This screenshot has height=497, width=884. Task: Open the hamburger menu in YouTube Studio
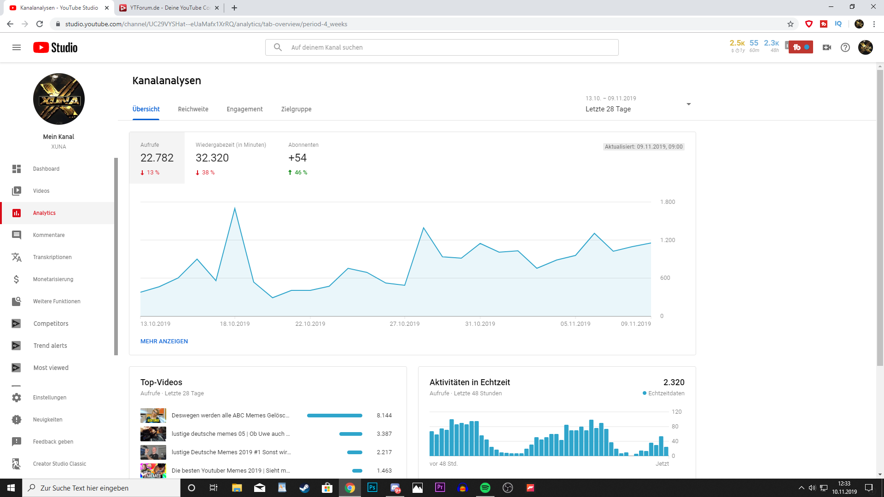click(x=17, y=47)
